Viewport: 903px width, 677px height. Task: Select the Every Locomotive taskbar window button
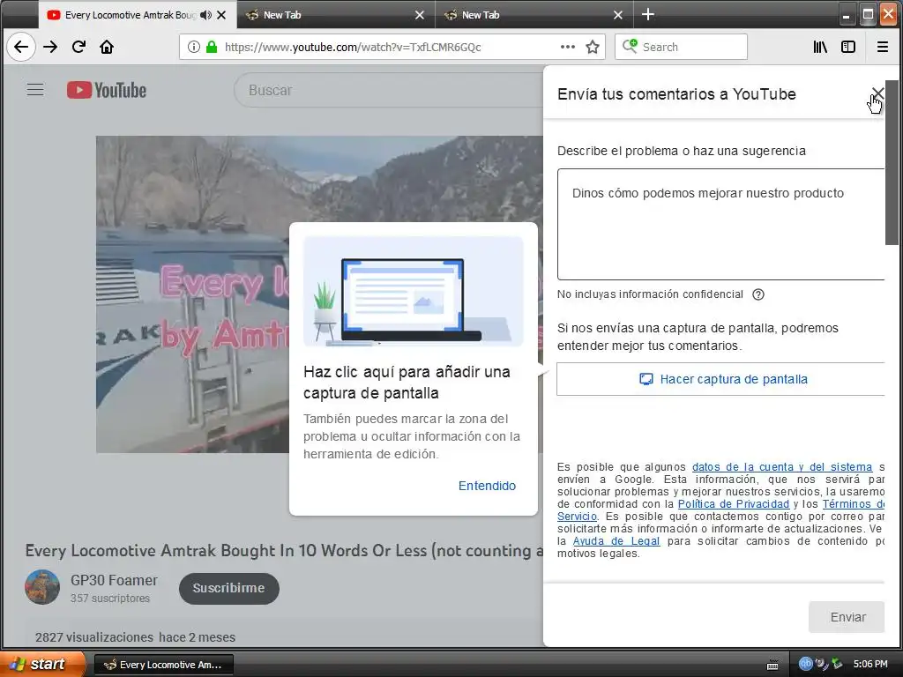pos(163,665)
